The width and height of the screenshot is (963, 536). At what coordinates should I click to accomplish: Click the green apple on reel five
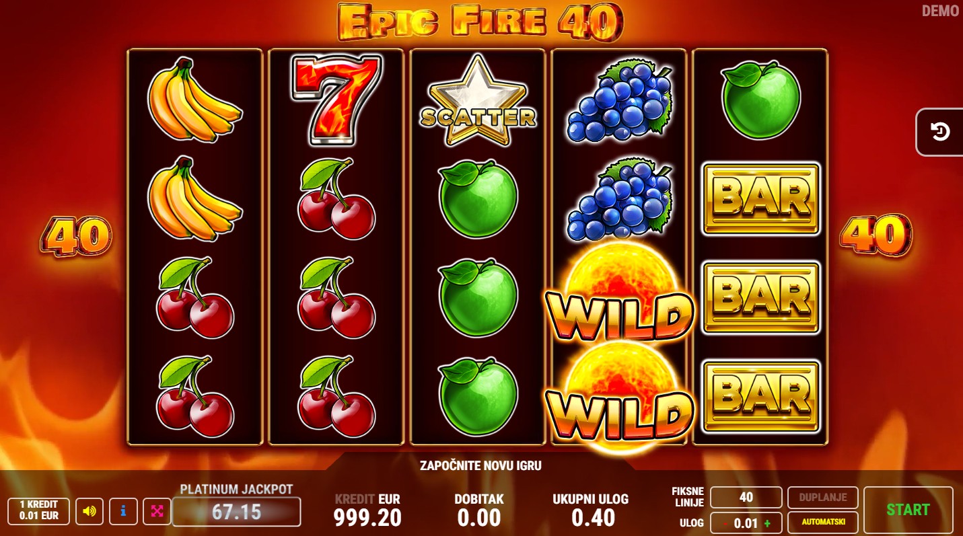[760, 100]
